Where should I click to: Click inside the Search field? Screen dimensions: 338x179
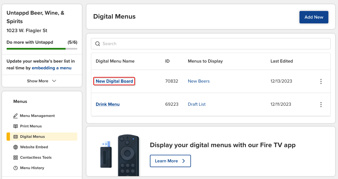pyautogui.click(x=198, y=44)
